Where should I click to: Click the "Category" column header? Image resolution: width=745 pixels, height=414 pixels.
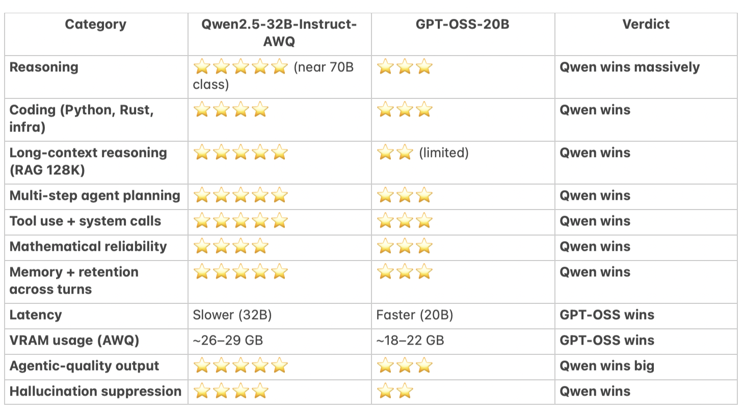pyautogui.click(x=95, y=24)
